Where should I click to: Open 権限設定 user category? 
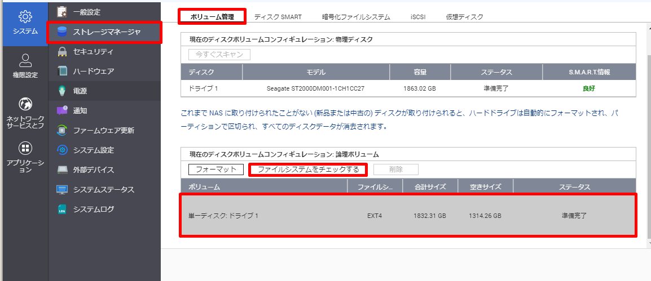(x=25, y=66)
